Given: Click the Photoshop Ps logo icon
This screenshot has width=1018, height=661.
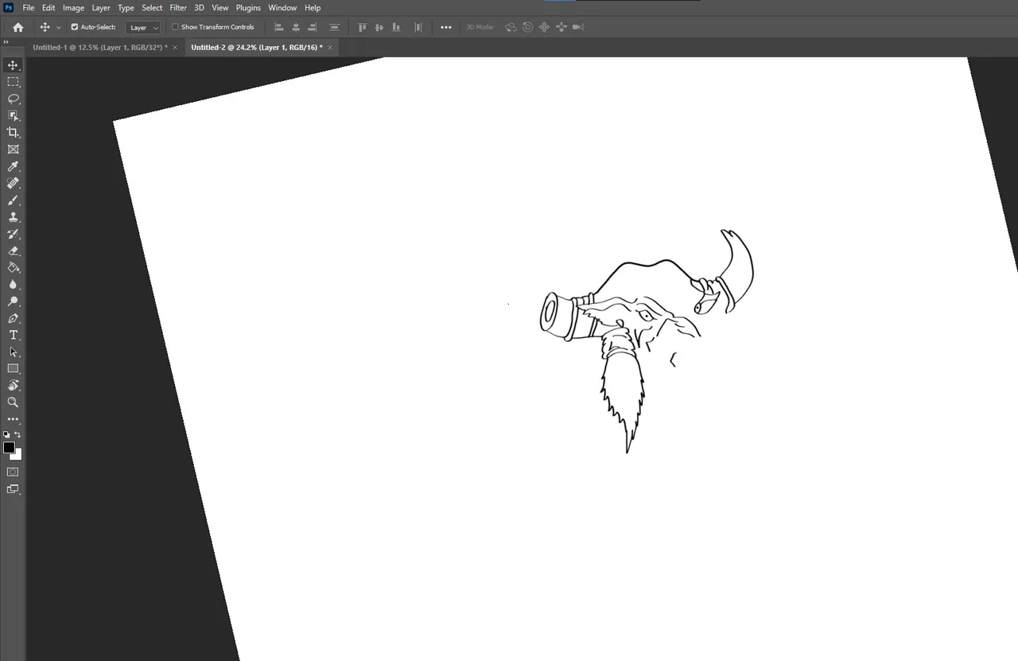Looking at the screenshot, I should [9, 7].
